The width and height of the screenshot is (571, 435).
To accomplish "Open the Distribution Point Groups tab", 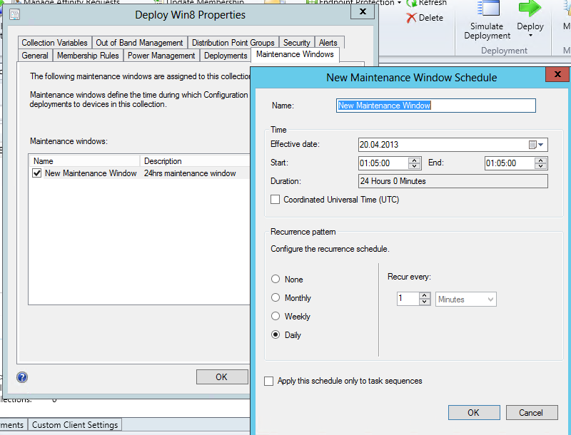I will pyautogui.click(x=233, y=43).
